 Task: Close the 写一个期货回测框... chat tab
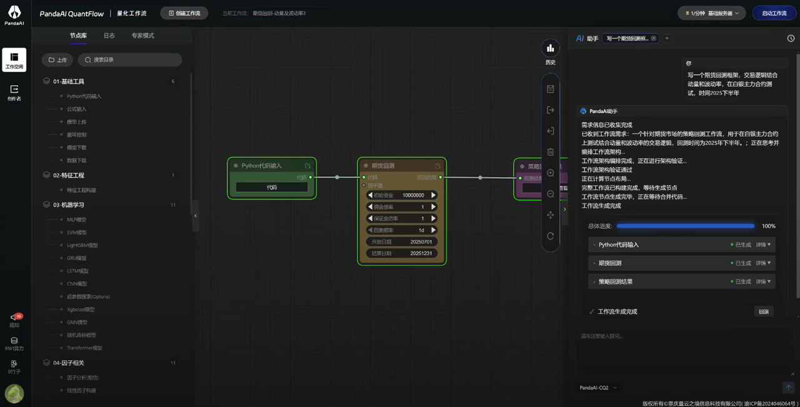pyautogui.click(x=654, y=38)
